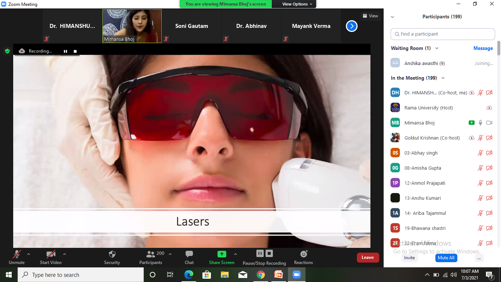Screen dimensions: 501x282
Task: Mute Mimansa Bhoj's microphone in list
Action: 480,123
